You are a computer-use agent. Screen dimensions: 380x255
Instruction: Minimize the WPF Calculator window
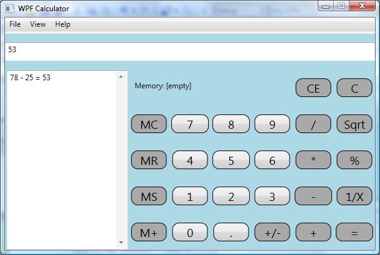(x=326, y=6)
